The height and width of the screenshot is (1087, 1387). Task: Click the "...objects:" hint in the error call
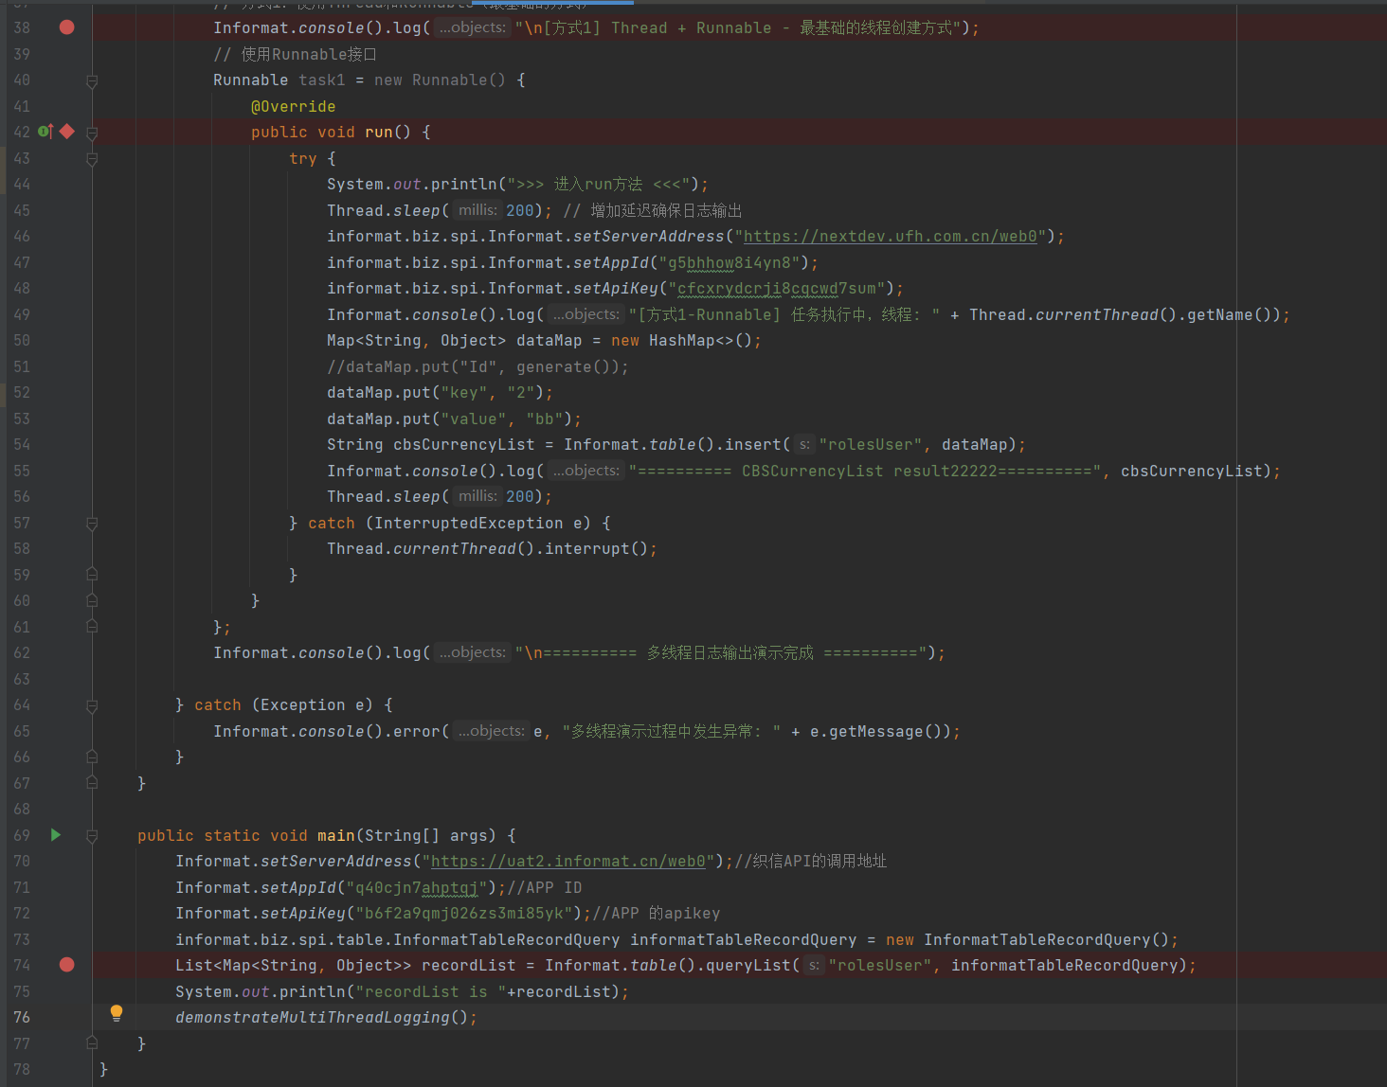(x=491, y=731)
